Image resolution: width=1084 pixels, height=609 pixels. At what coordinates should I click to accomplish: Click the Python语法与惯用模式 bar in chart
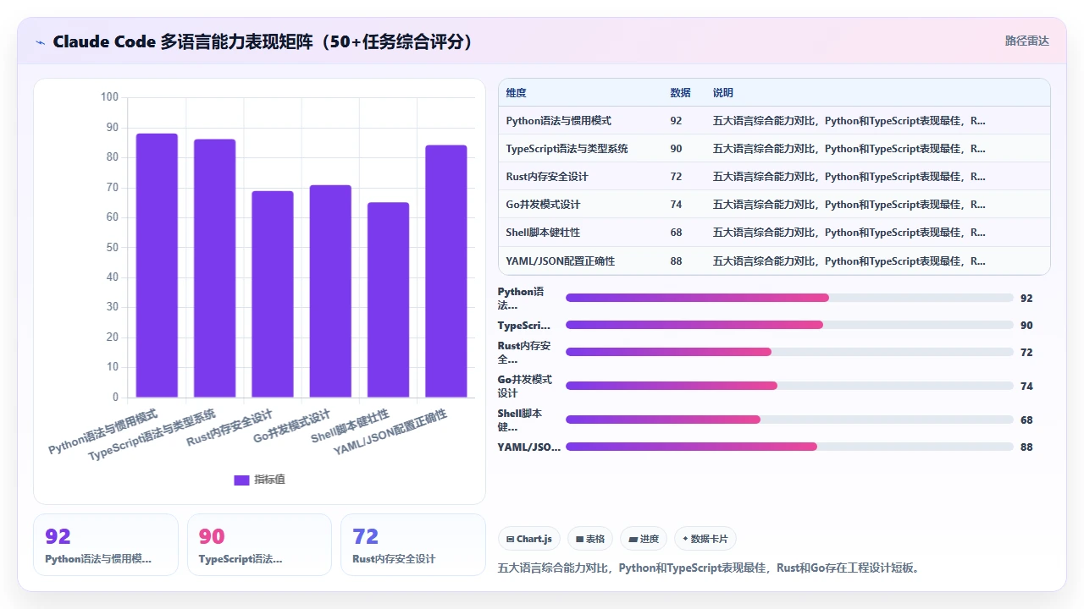[157, 265]
